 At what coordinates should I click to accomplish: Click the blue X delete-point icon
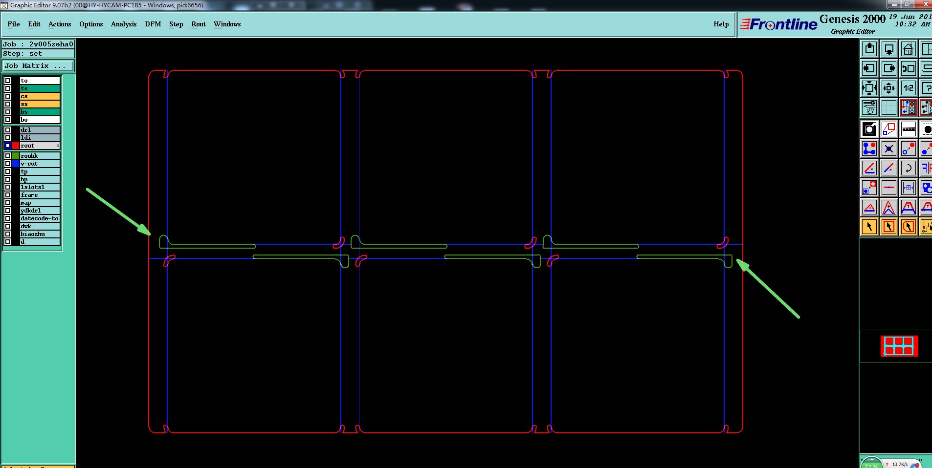(x=889, y=149)
